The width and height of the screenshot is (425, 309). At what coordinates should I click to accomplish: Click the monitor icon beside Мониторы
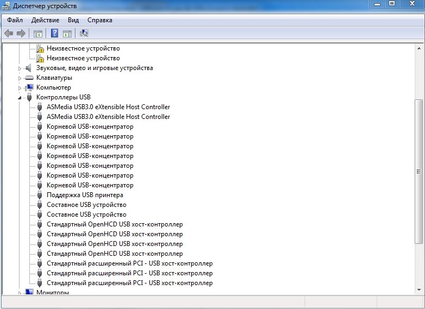pos(29,292)
